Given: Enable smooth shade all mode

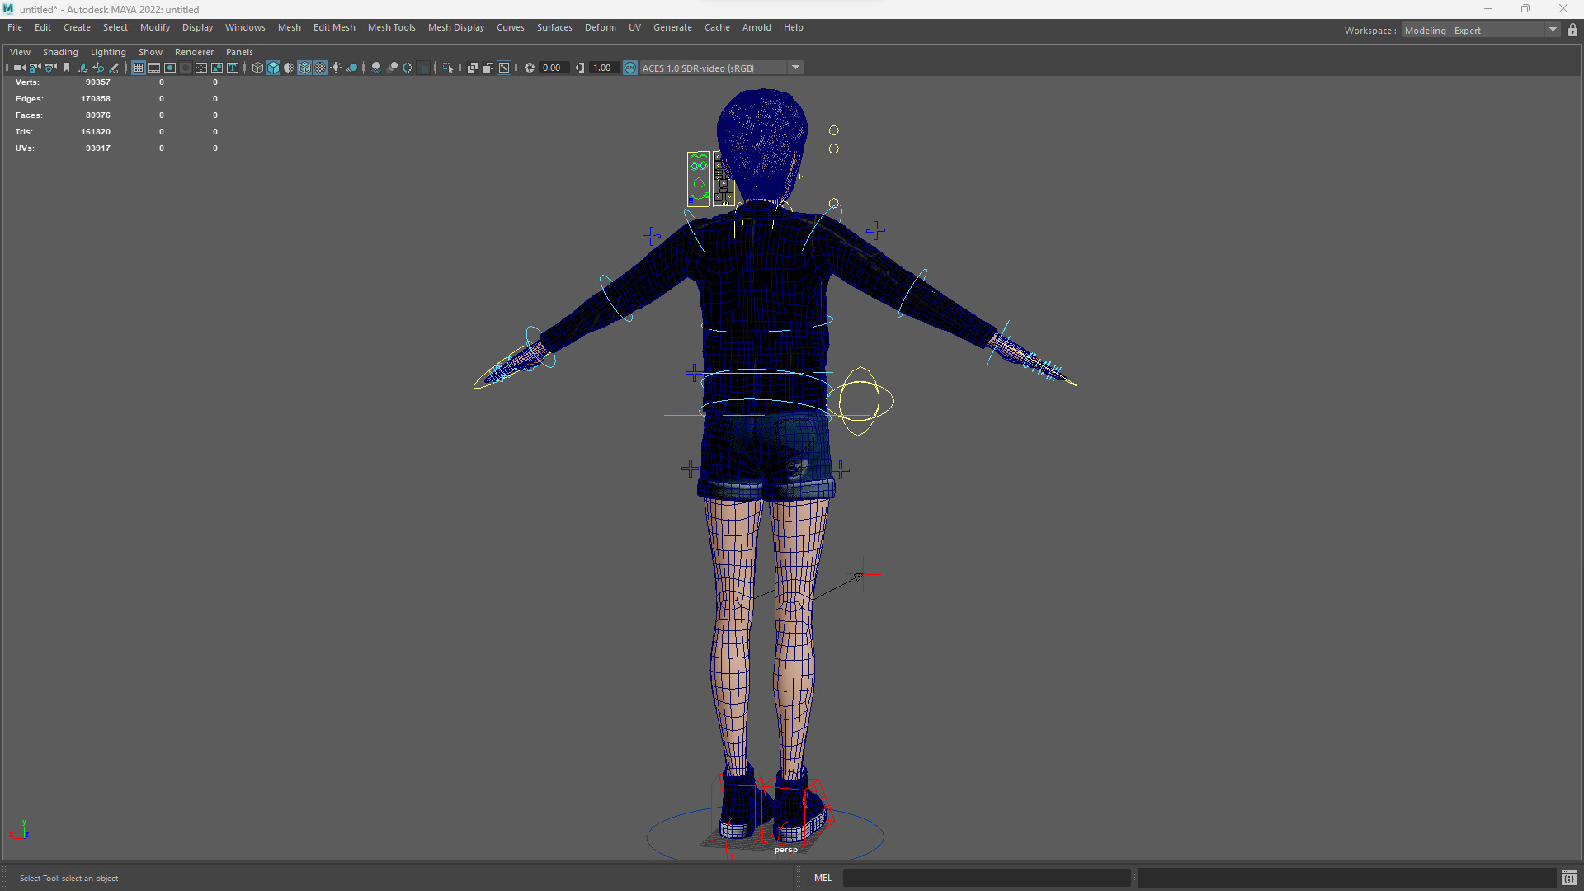Looking at the screenshot, I should (x=273, y=68).
